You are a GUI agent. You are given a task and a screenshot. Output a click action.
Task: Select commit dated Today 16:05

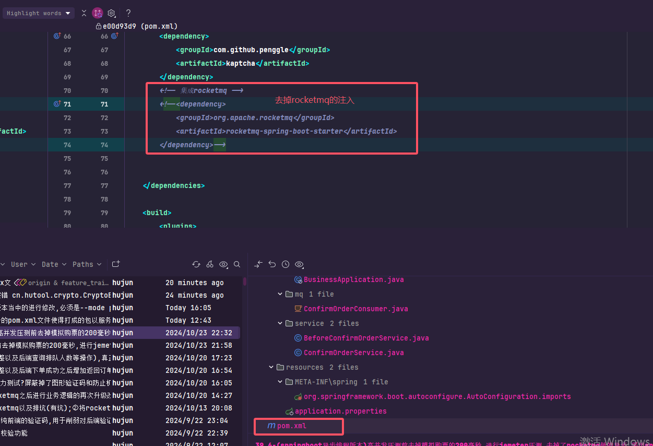(x=120, y=308)
